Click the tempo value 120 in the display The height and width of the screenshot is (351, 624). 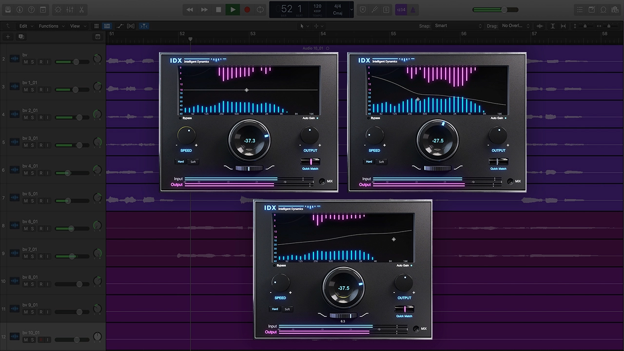tap(317, 6)
